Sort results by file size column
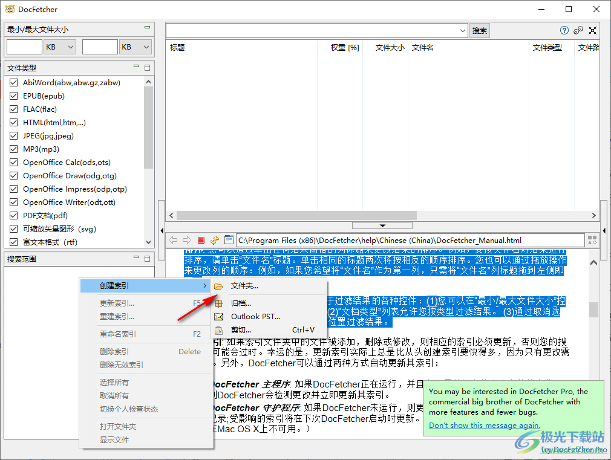Screen dimensions: 611x460 point(385,48)
